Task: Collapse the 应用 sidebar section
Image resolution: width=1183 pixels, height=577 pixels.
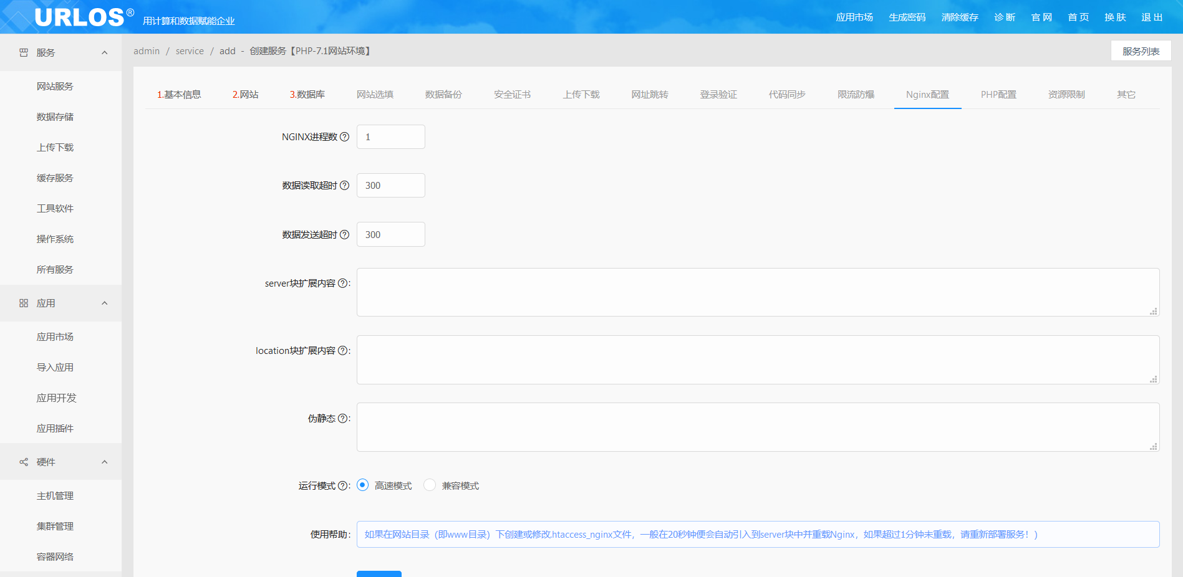Action: click(x=104, y=303)
